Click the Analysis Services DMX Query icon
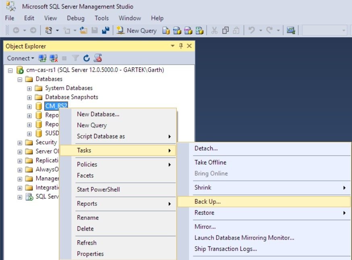Image resolution: width=352 pixels, height=260 pixels. click(x=188, y=31)
